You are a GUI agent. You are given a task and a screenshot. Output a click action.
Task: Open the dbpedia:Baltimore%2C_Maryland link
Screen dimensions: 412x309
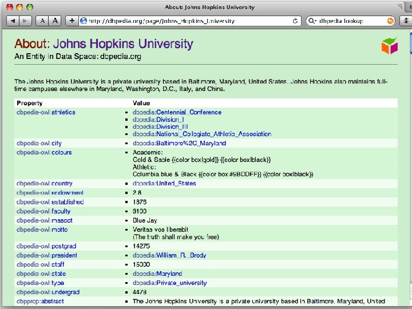pyautogui.click(x=179, y=143)
